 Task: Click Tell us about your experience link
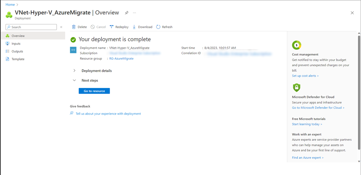pyautogui.click(x=108, y=113)
